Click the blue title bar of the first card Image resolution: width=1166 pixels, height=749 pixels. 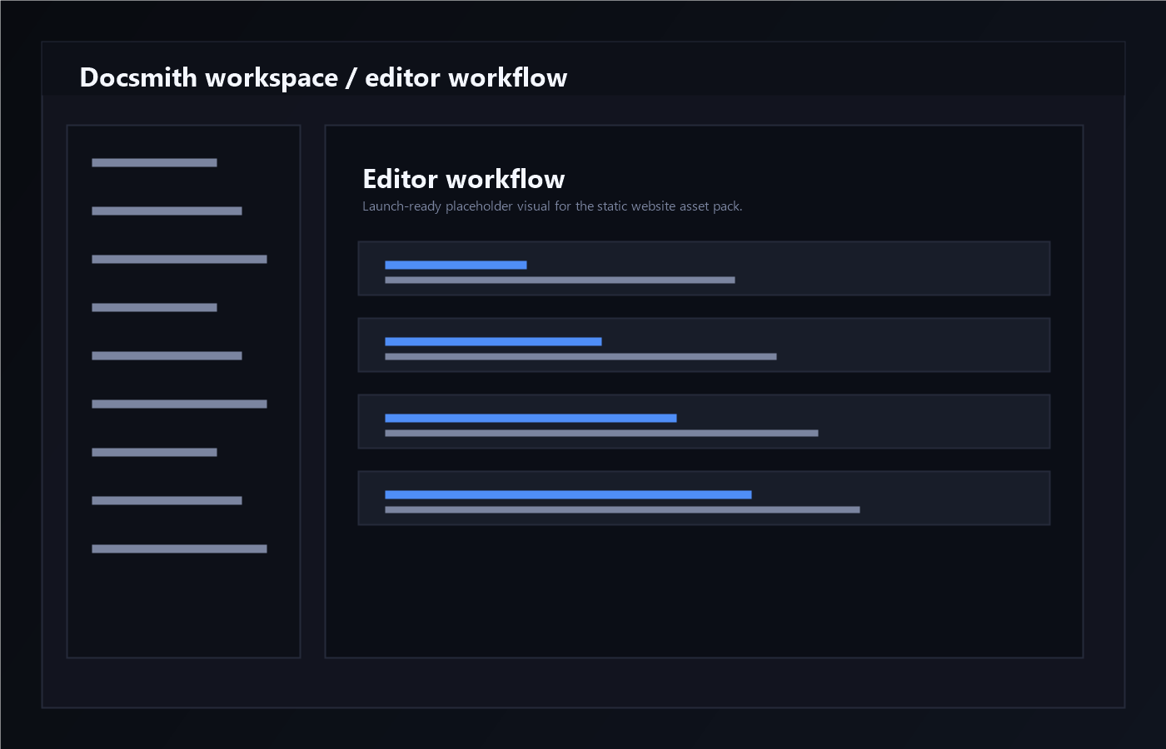click(x=455, y=265)
